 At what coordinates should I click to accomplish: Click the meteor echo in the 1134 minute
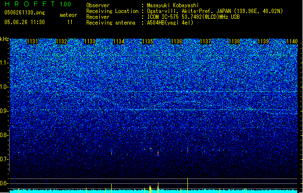click(x=111, y=152)
